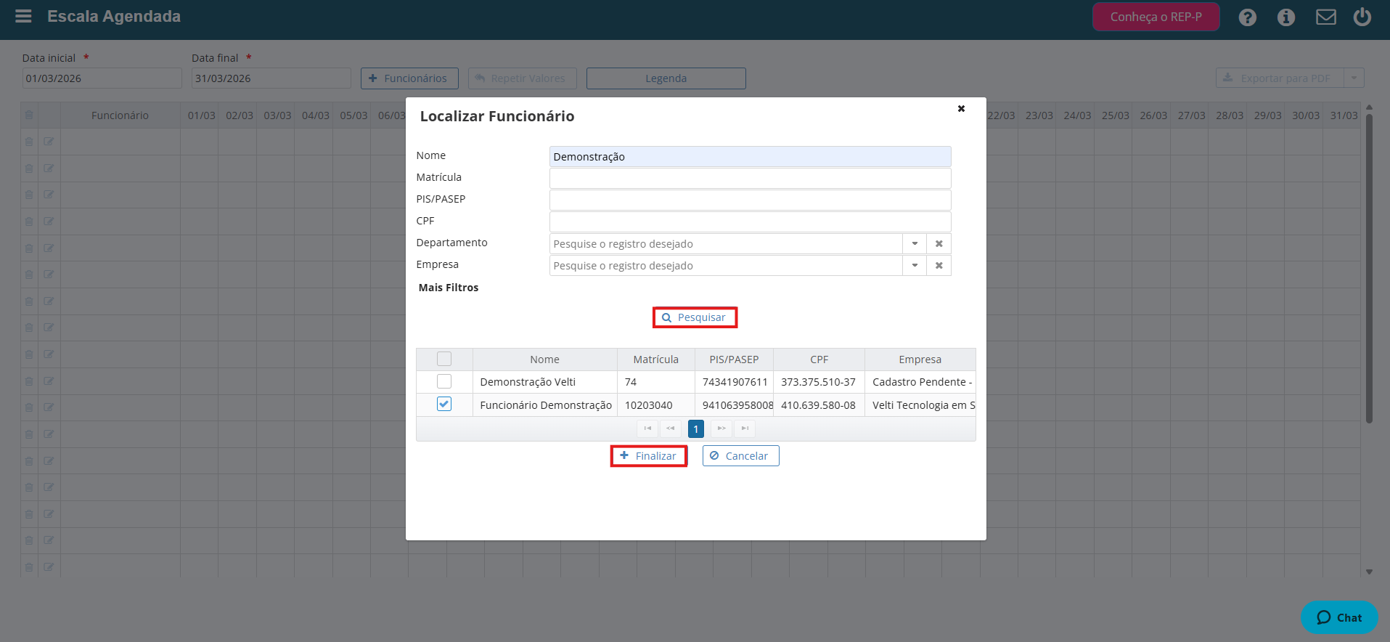Click the Empresa search input
The width and height of the screenshot is (1390, 642).
tap(726, 266)
